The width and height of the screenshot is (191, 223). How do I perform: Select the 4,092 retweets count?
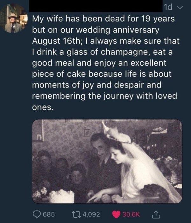(x=91, y=214)
